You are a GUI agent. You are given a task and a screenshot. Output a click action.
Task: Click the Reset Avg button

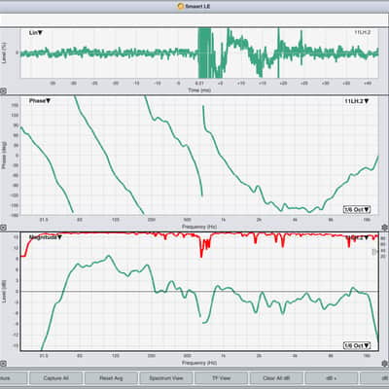(x=111, y=378)
